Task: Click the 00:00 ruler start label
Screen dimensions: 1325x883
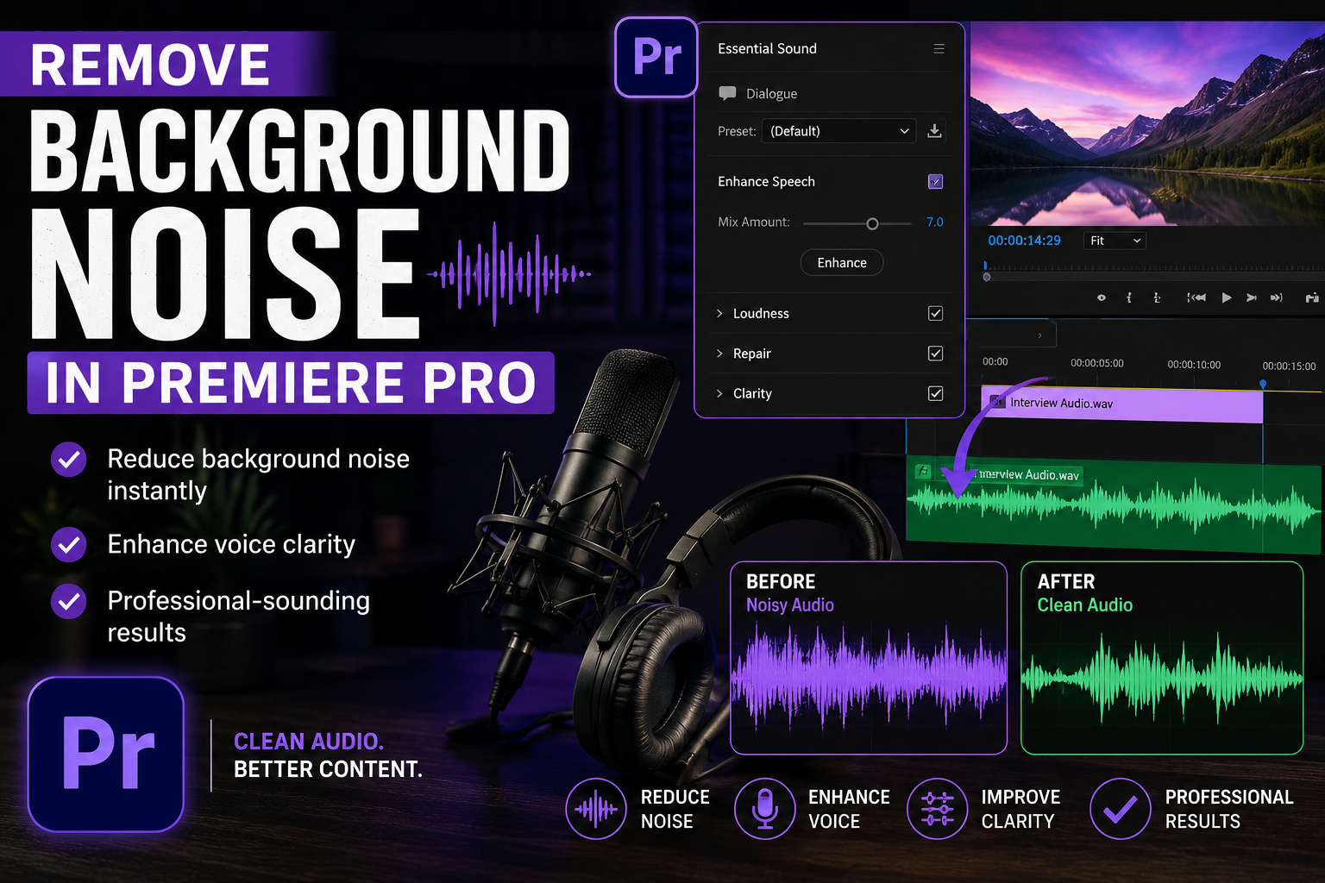Action: [x=995, y=362]
